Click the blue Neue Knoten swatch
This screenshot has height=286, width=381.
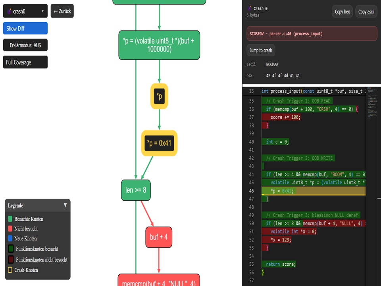click(10, 238)
